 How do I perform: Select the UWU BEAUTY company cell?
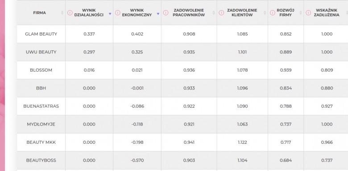coord(41,52)
